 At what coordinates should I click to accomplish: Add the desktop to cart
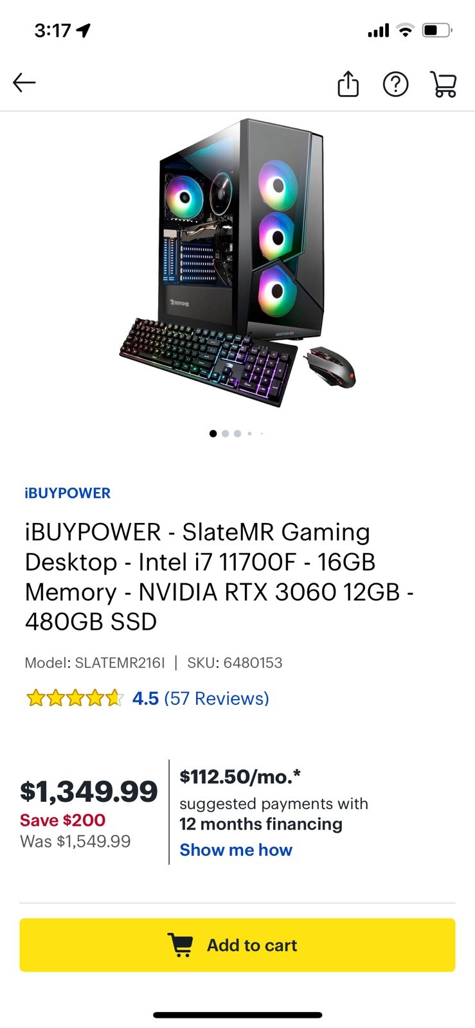coord(237,945)
